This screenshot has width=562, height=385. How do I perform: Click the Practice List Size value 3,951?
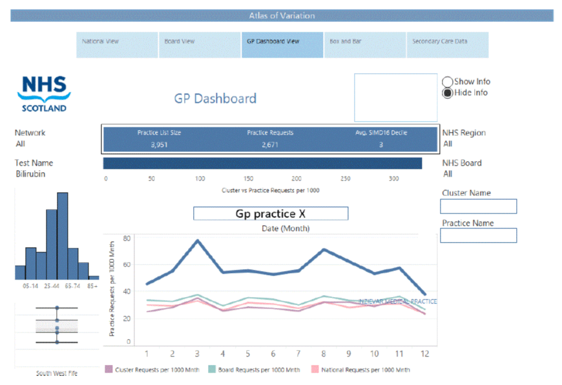pos(159,145)
